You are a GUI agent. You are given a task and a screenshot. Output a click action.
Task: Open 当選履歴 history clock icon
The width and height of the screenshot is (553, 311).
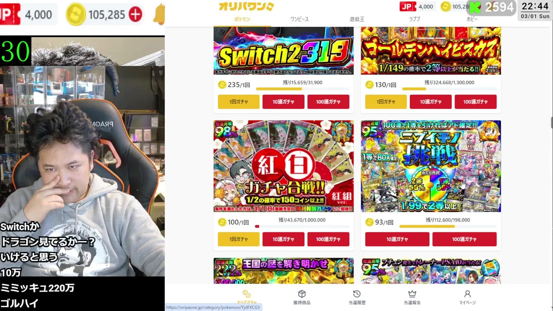click(x=357, y=294)
